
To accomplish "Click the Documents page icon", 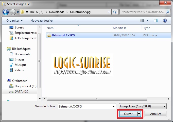I will (11, 54).
